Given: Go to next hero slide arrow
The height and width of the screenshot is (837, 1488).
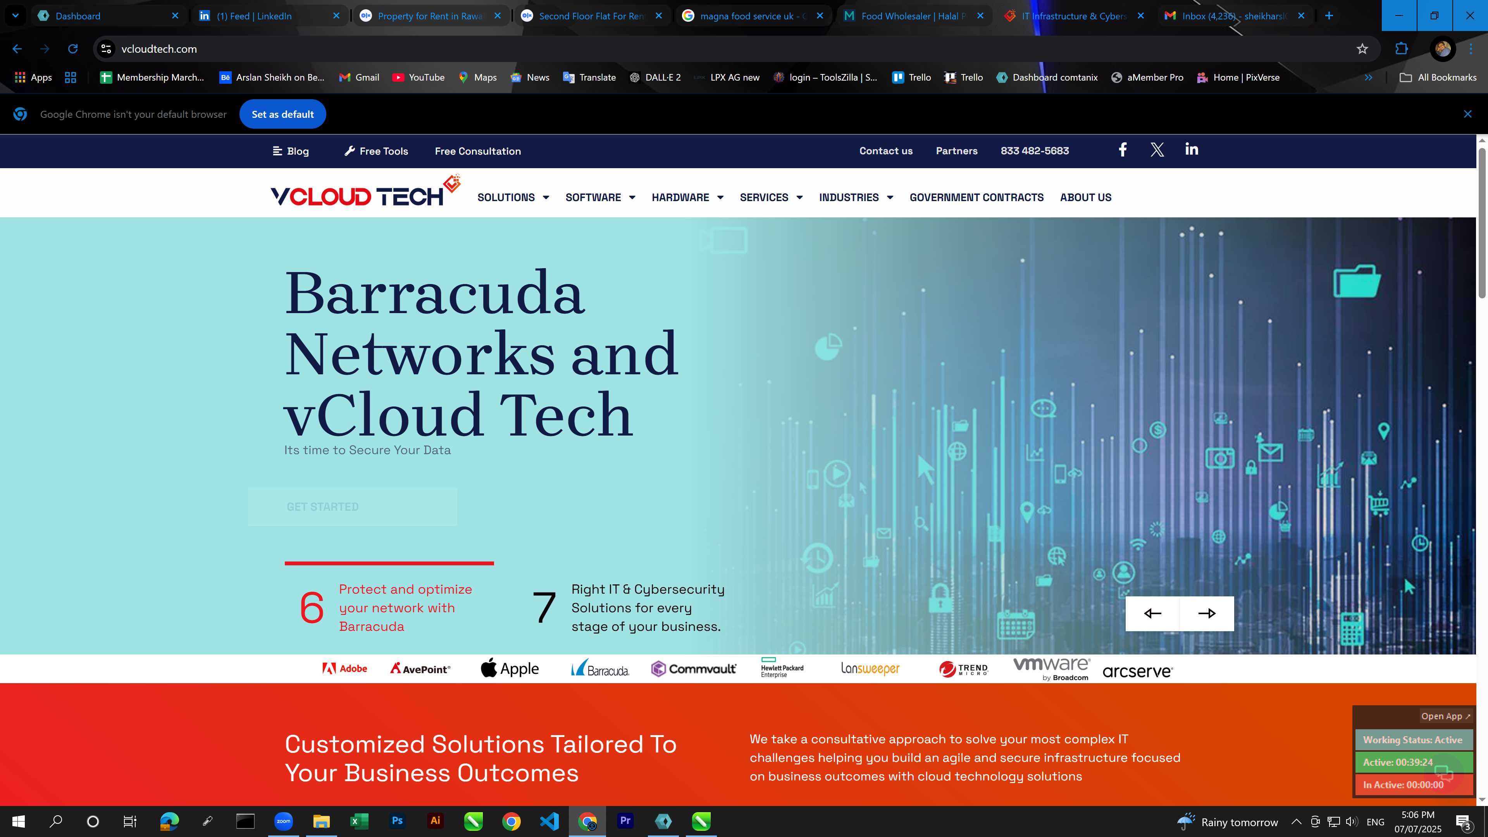Looking at the screenshot, I should point(1207,613).
